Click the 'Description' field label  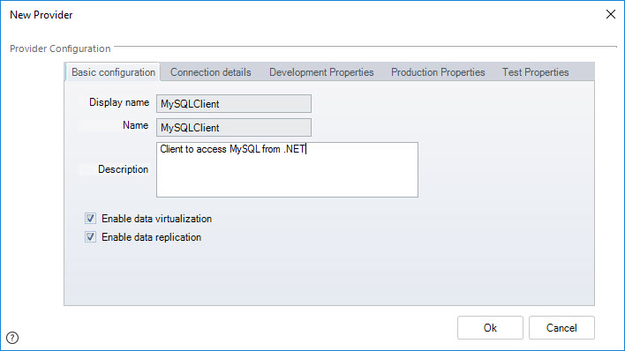(124, 169)
